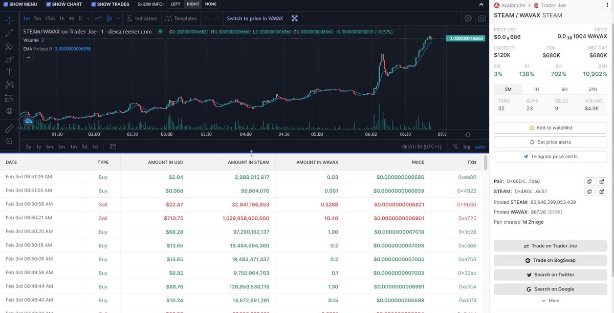Set chart range to 5y
Viewport: 614px width, 313px height.
28,147
